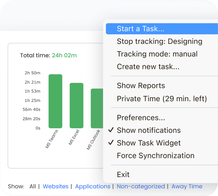Filter chart by Away Time
The height and width of the screenshot is (196, 218).
pos(187,186)
